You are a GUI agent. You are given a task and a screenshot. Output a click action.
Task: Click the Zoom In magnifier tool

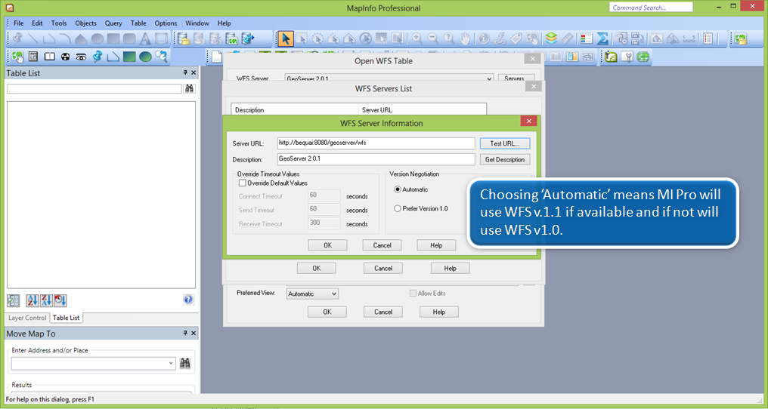click(x=417, y=38)
